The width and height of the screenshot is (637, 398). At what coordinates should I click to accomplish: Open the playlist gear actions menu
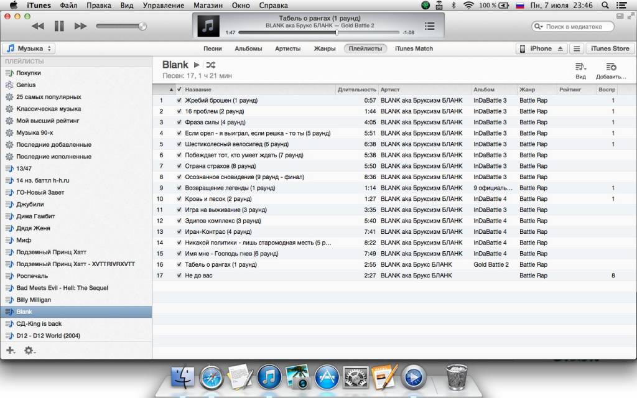pos(29,350)
